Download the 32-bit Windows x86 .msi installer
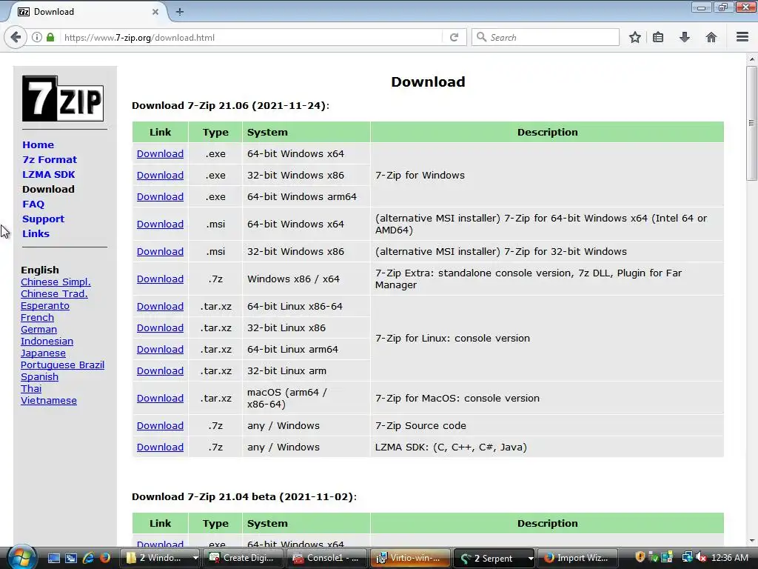 [160, 252]
